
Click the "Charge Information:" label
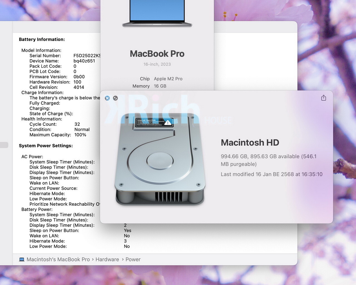[42, 93]
